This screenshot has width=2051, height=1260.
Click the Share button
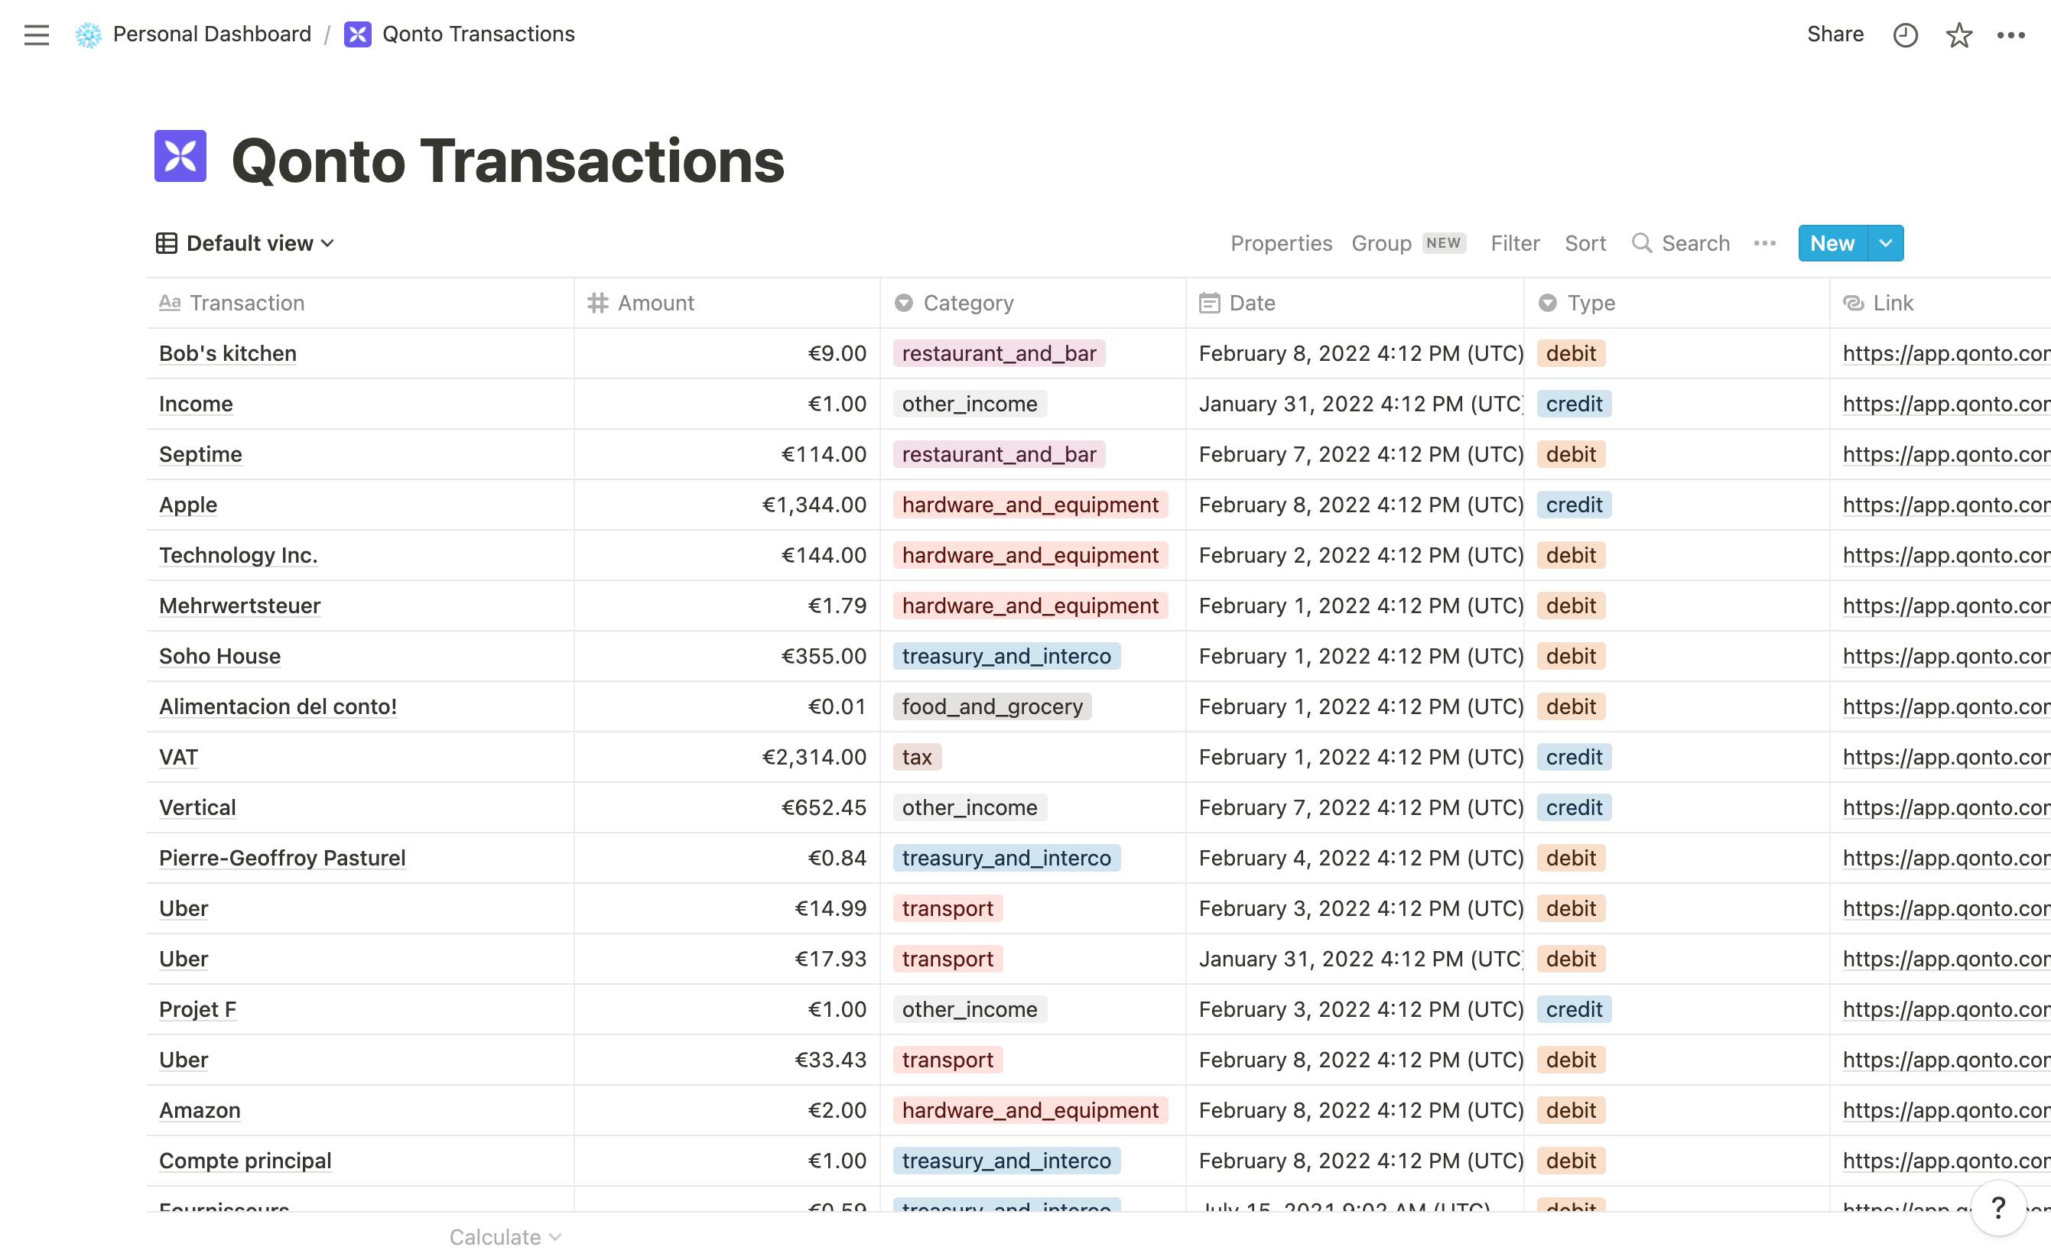[1835, 34]
